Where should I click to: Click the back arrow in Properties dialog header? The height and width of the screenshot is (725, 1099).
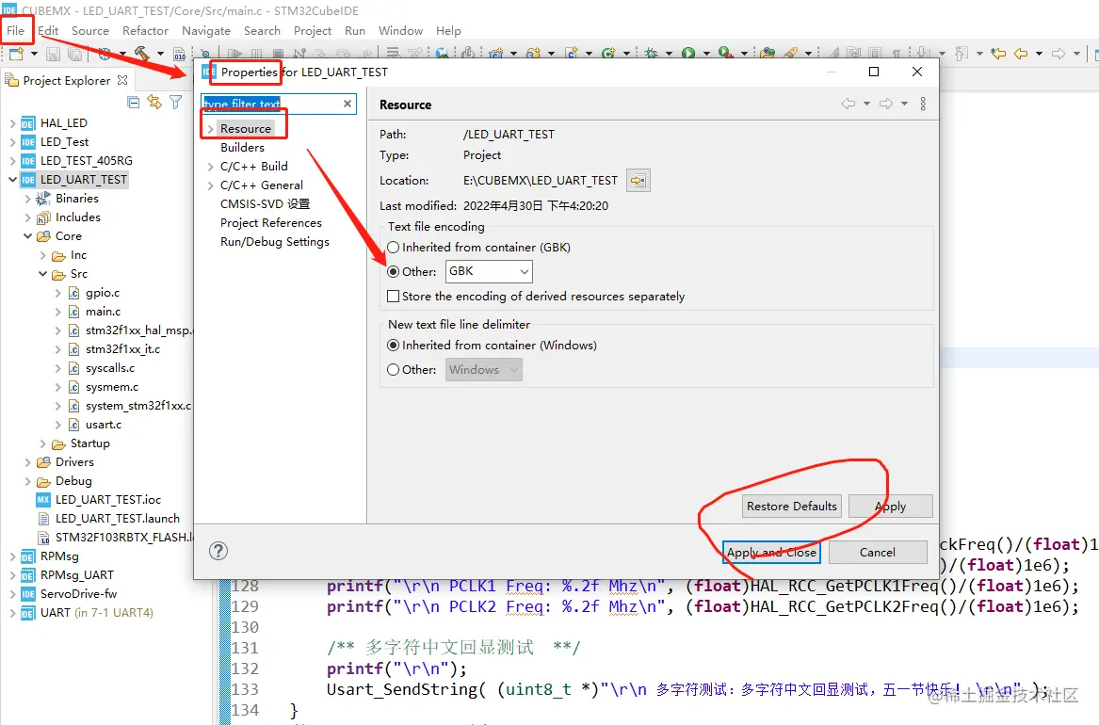pos(848,104)
